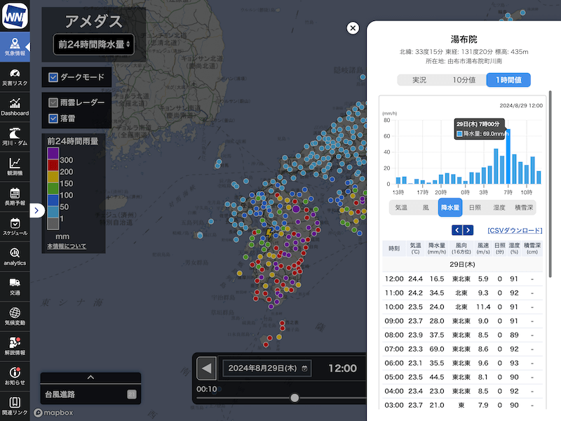Open the 災害リスク disaster risk icon
561x421 pixels.
[x=15, y=77]
